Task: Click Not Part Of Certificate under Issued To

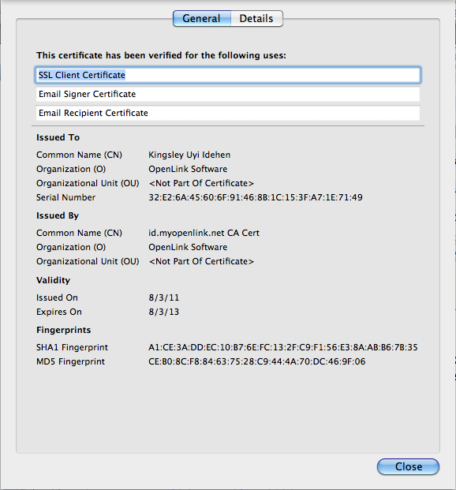Action: pos(201,183)
